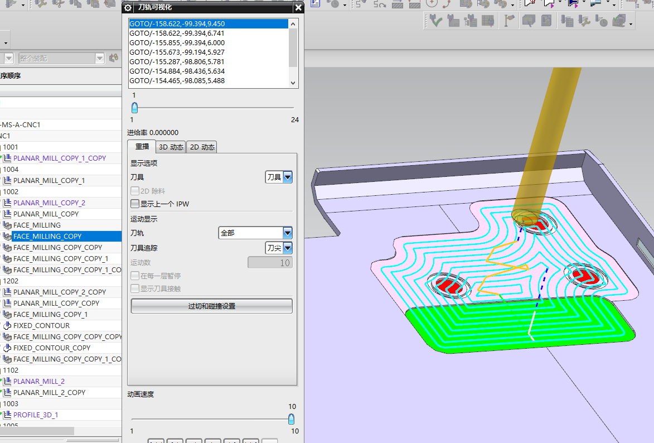Click the green checkmark verify toolpath icon
The width and height of the screenshot is (654, 443).
[x=435, y=21]
